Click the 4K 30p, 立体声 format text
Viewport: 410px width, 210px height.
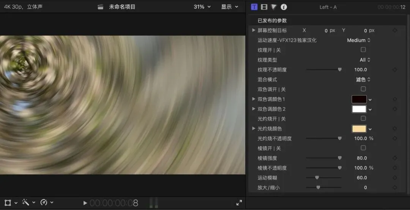pos(23,7)
